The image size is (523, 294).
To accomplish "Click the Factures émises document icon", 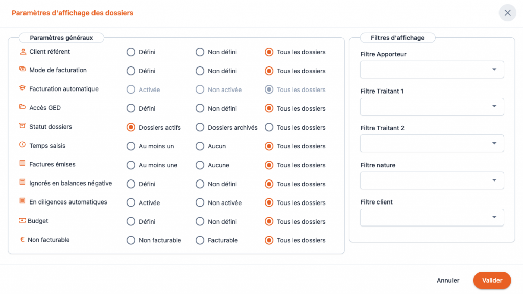I will 22,164.
